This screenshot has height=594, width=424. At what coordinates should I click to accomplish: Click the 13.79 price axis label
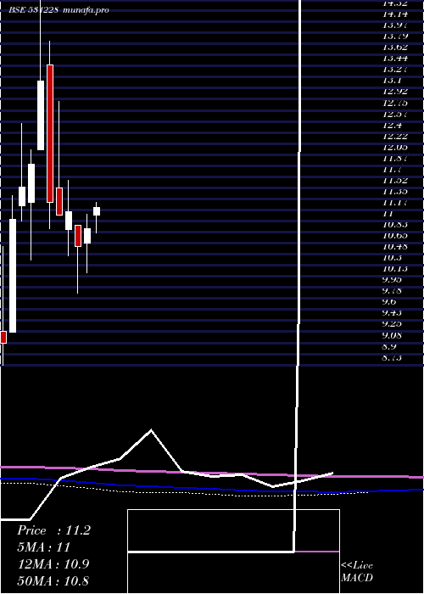pos(395,36)
